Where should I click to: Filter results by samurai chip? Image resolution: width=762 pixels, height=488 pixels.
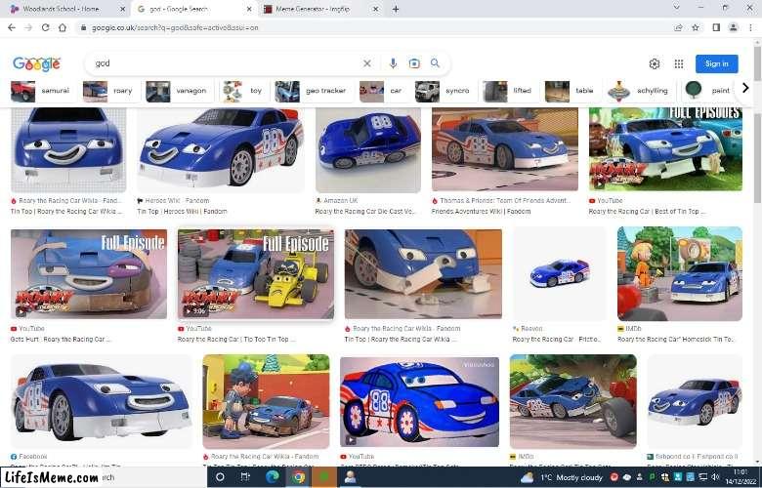coord(40,91)
